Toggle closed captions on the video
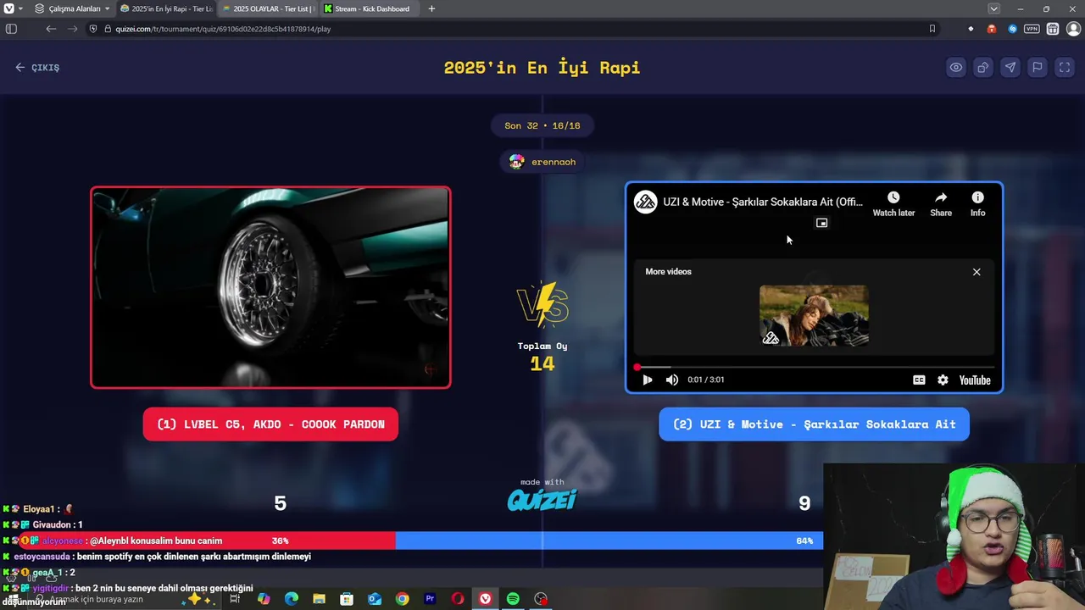Screen dimensions: 1085x610 pyautogui.click(x=919, y=380)
